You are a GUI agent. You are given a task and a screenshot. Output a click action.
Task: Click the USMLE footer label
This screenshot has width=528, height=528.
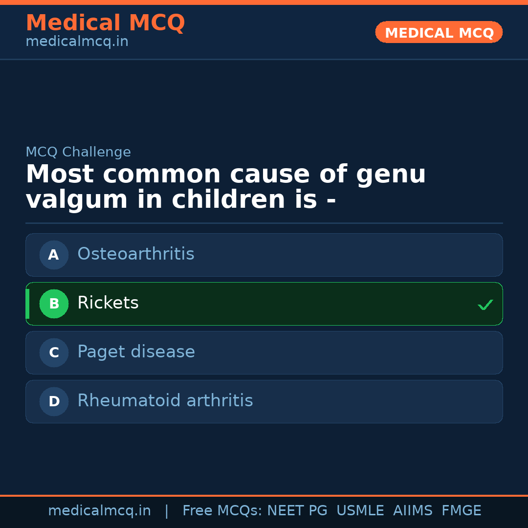pos(360,510)
